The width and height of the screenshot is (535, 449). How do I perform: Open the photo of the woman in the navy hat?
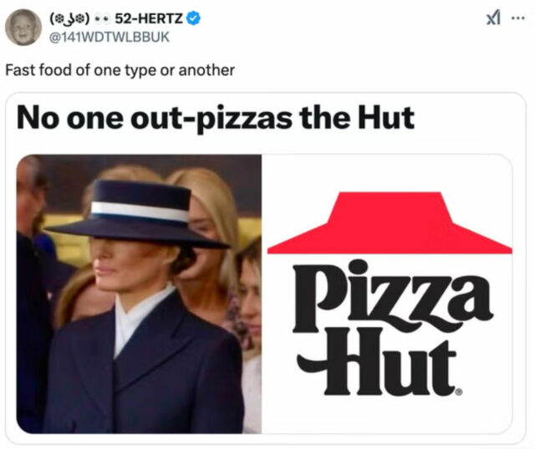tap(139, 293)
